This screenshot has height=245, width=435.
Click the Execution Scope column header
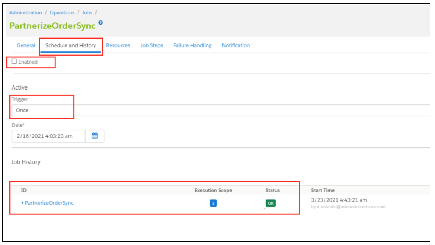[x=213, y=190]
